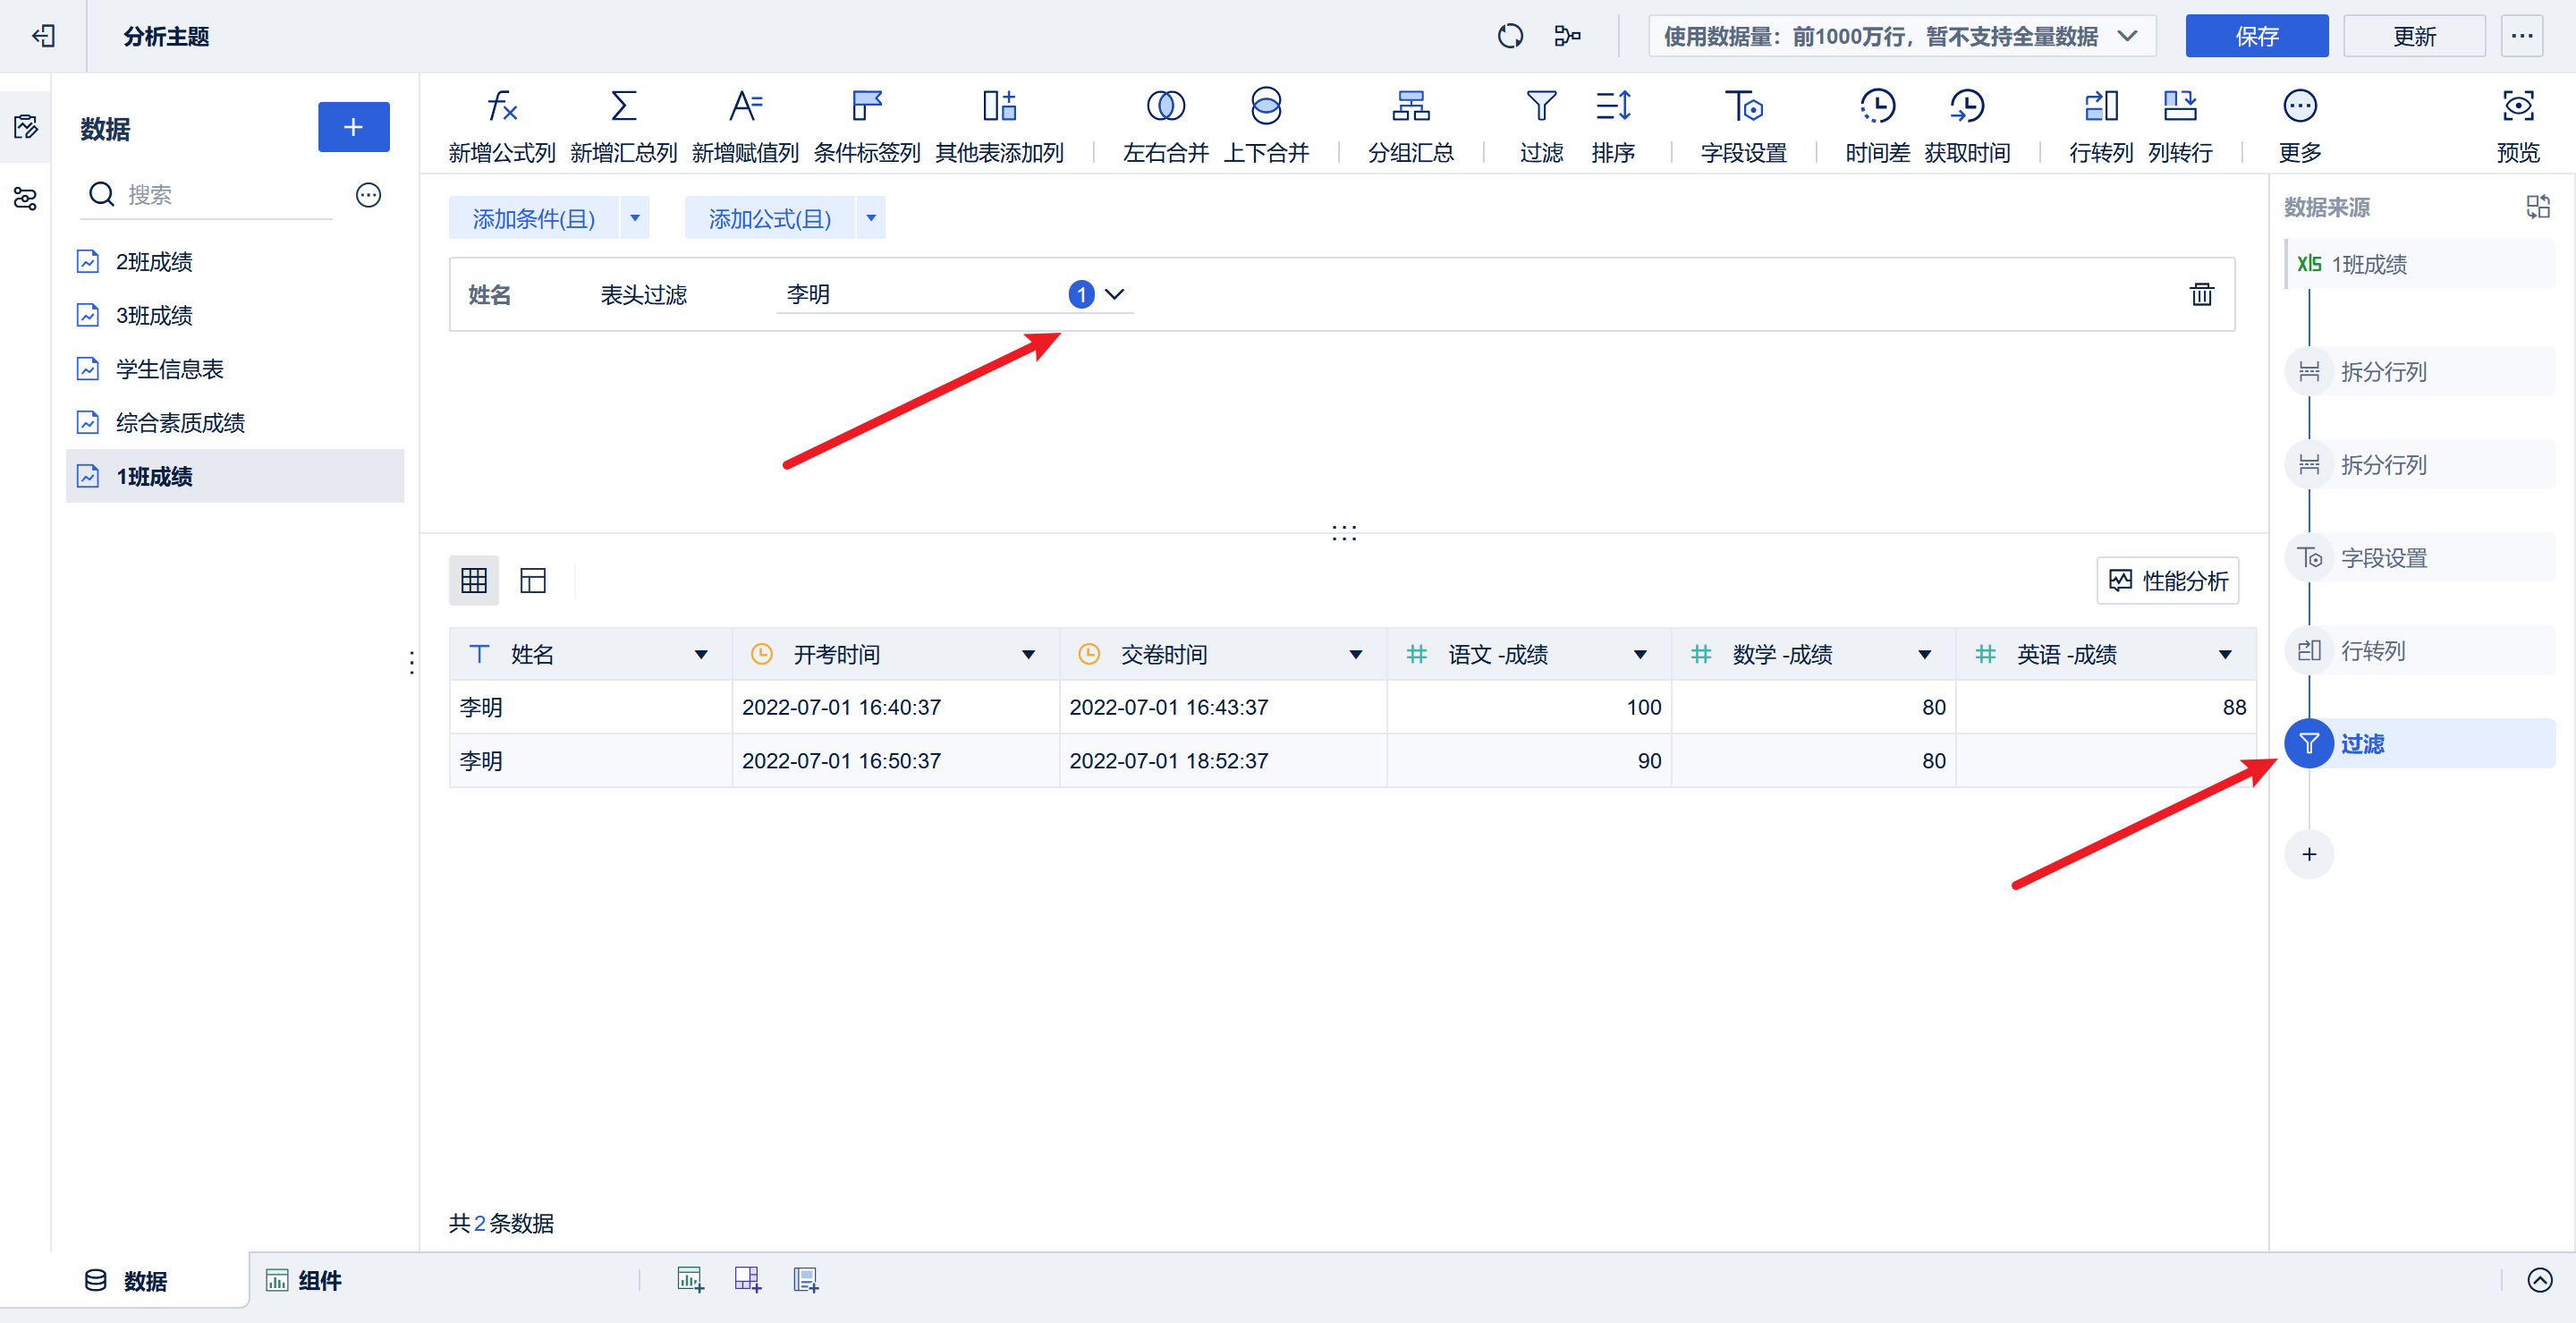The image size is (2576, 1323).
Task: Switch to the field layout view
Action: 533,581
